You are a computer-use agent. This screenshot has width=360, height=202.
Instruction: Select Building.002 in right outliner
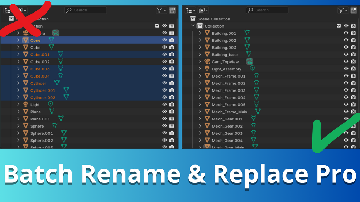point(224,40)
